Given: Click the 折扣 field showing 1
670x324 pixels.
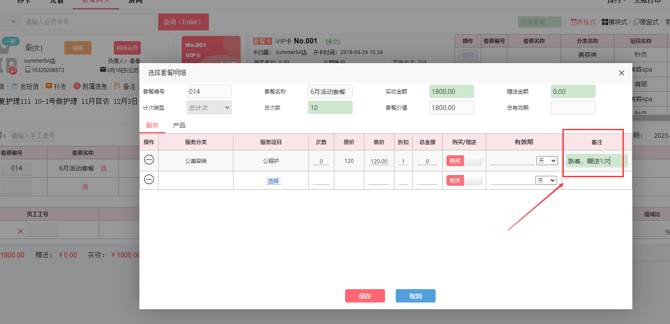Looking at the screenshot, I should [x=403, y=161].
